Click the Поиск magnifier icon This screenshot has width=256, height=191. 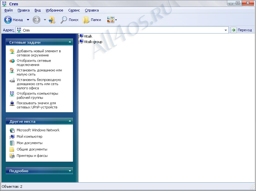pyautogui.click(x=64, y=20)
